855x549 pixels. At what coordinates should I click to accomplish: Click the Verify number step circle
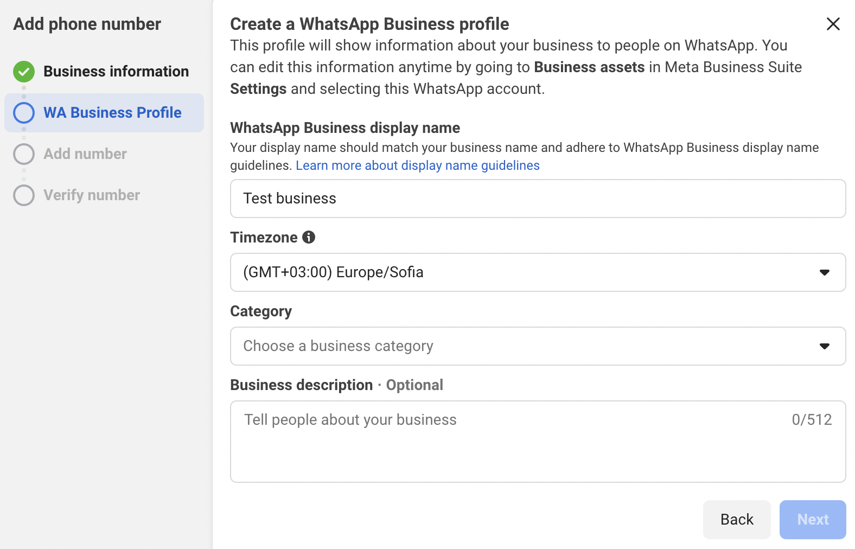(x=24, y=195)
